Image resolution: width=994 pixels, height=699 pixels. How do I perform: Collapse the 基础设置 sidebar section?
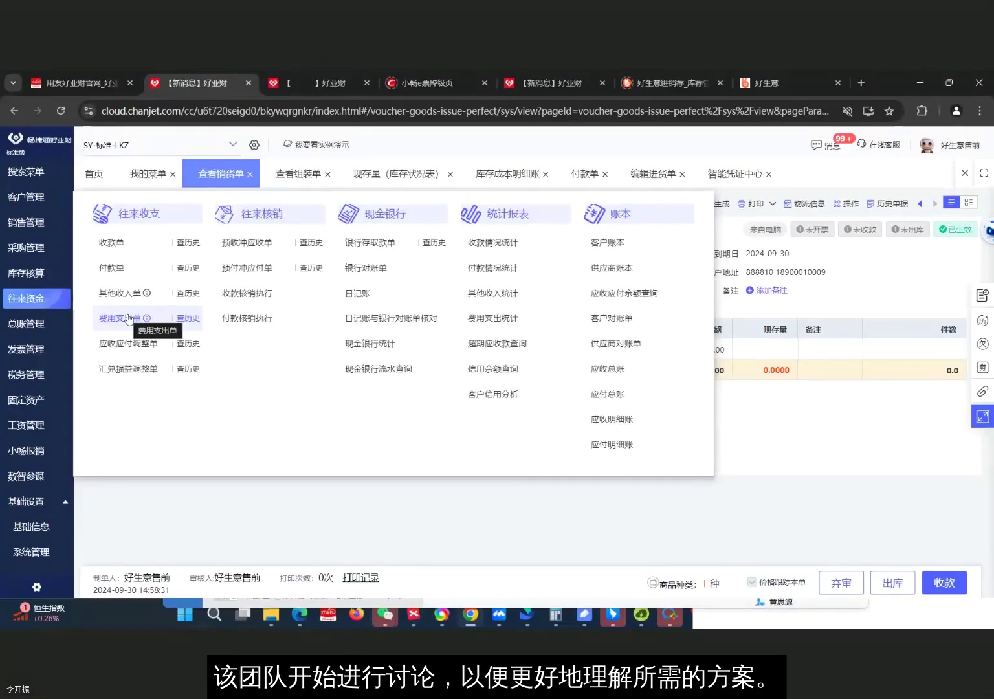(65, 501)
